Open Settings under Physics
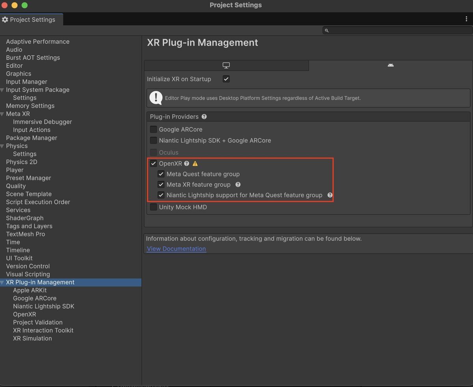 point(25,154)
